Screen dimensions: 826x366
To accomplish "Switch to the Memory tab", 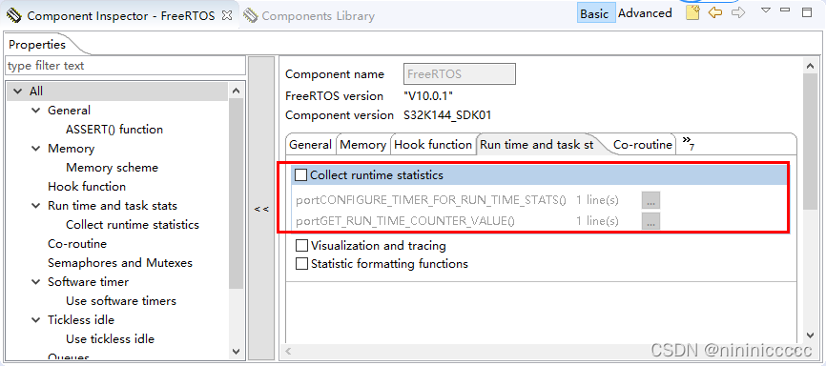I will tap(362, 145).
